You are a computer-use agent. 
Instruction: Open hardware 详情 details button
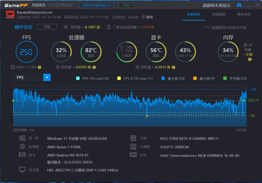coord(47,27)
